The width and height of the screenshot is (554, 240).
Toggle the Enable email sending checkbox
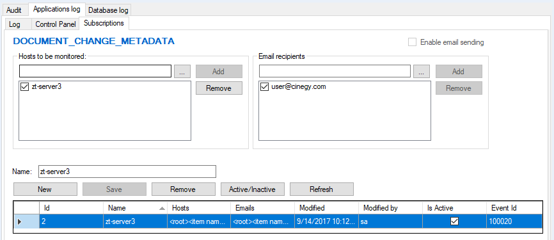click(412, 42)
